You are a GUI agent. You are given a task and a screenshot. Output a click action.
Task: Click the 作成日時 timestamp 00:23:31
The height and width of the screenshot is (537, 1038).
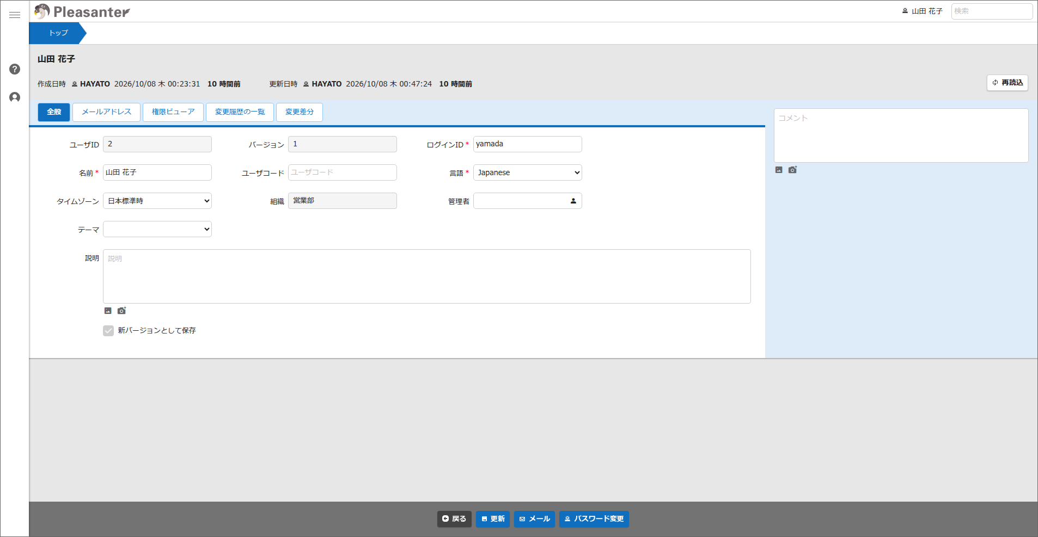(x=157, y=84)
